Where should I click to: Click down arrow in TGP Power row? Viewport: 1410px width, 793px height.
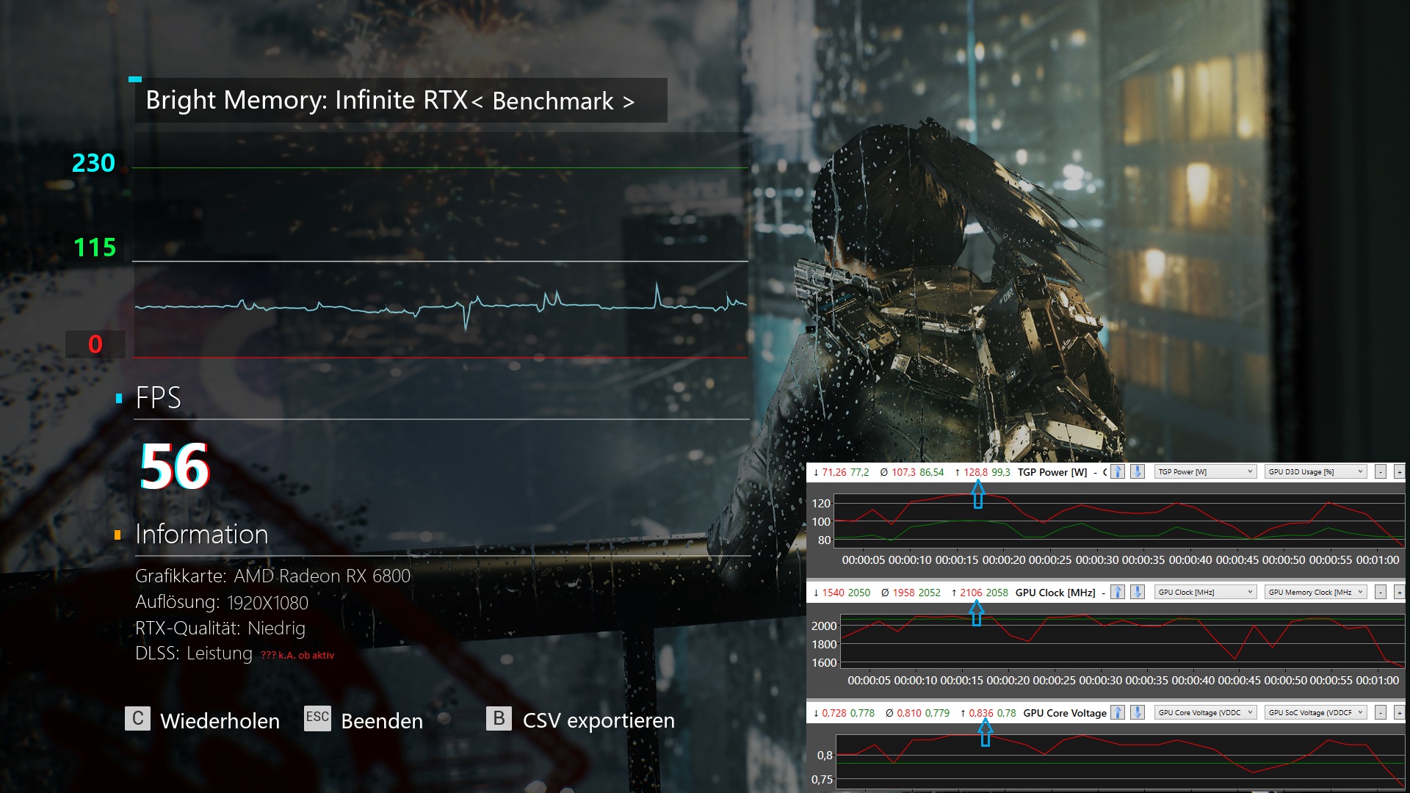tap(1137, 472)
